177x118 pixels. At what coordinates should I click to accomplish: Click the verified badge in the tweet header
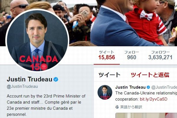148,87
